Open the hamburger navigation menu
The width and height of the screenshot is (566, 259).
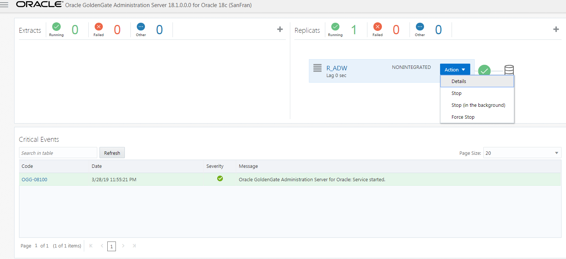point(4,5)
